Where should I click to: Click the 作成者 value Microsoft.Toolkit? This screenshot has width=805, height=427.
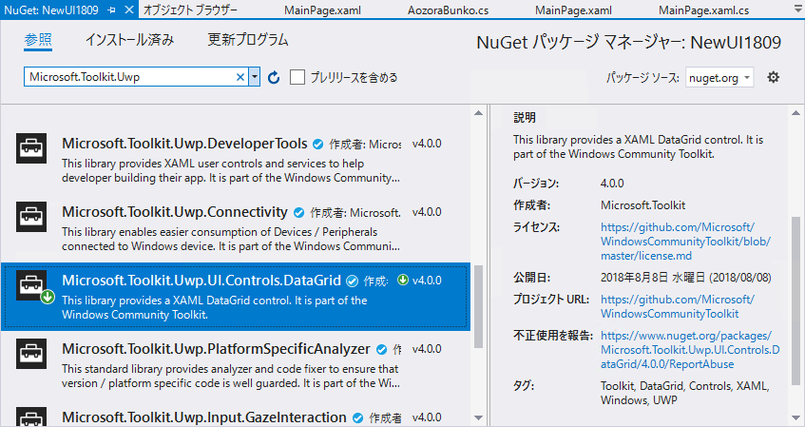click(642, 205)
